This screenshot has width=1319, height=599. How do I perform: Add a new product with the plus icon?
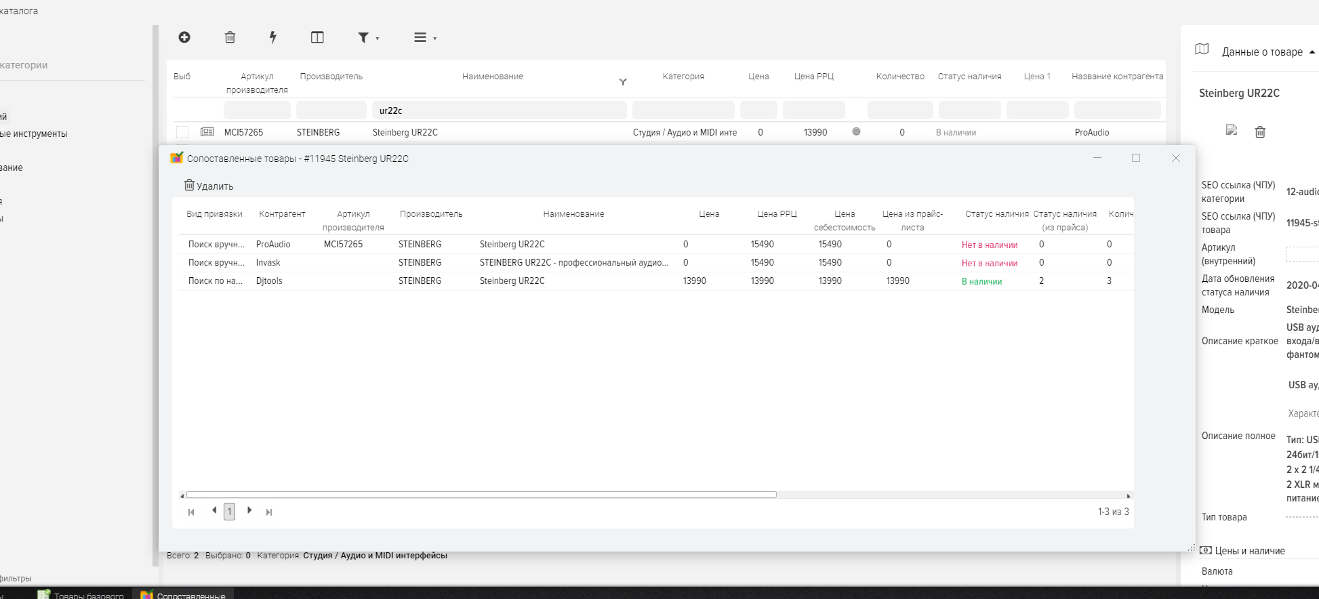pyautogui.click(x=184, y=37)
